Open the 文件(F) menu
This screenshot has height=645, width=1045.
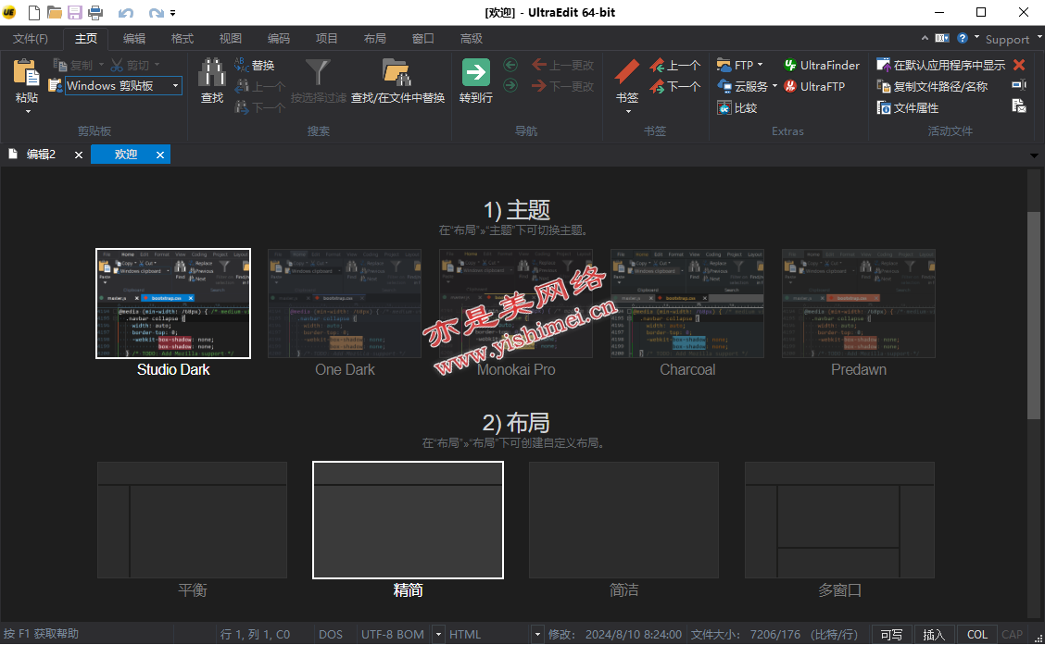click(x=31, y=39)
